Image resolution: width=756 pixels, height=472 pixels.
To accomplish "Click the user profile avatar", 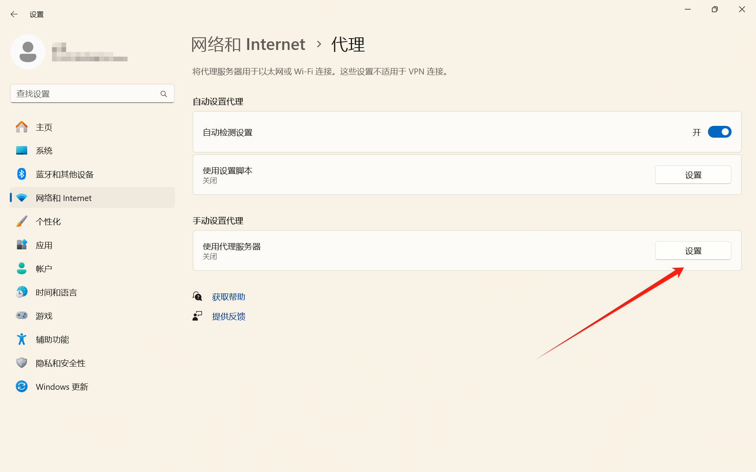I will pos(28,52).
